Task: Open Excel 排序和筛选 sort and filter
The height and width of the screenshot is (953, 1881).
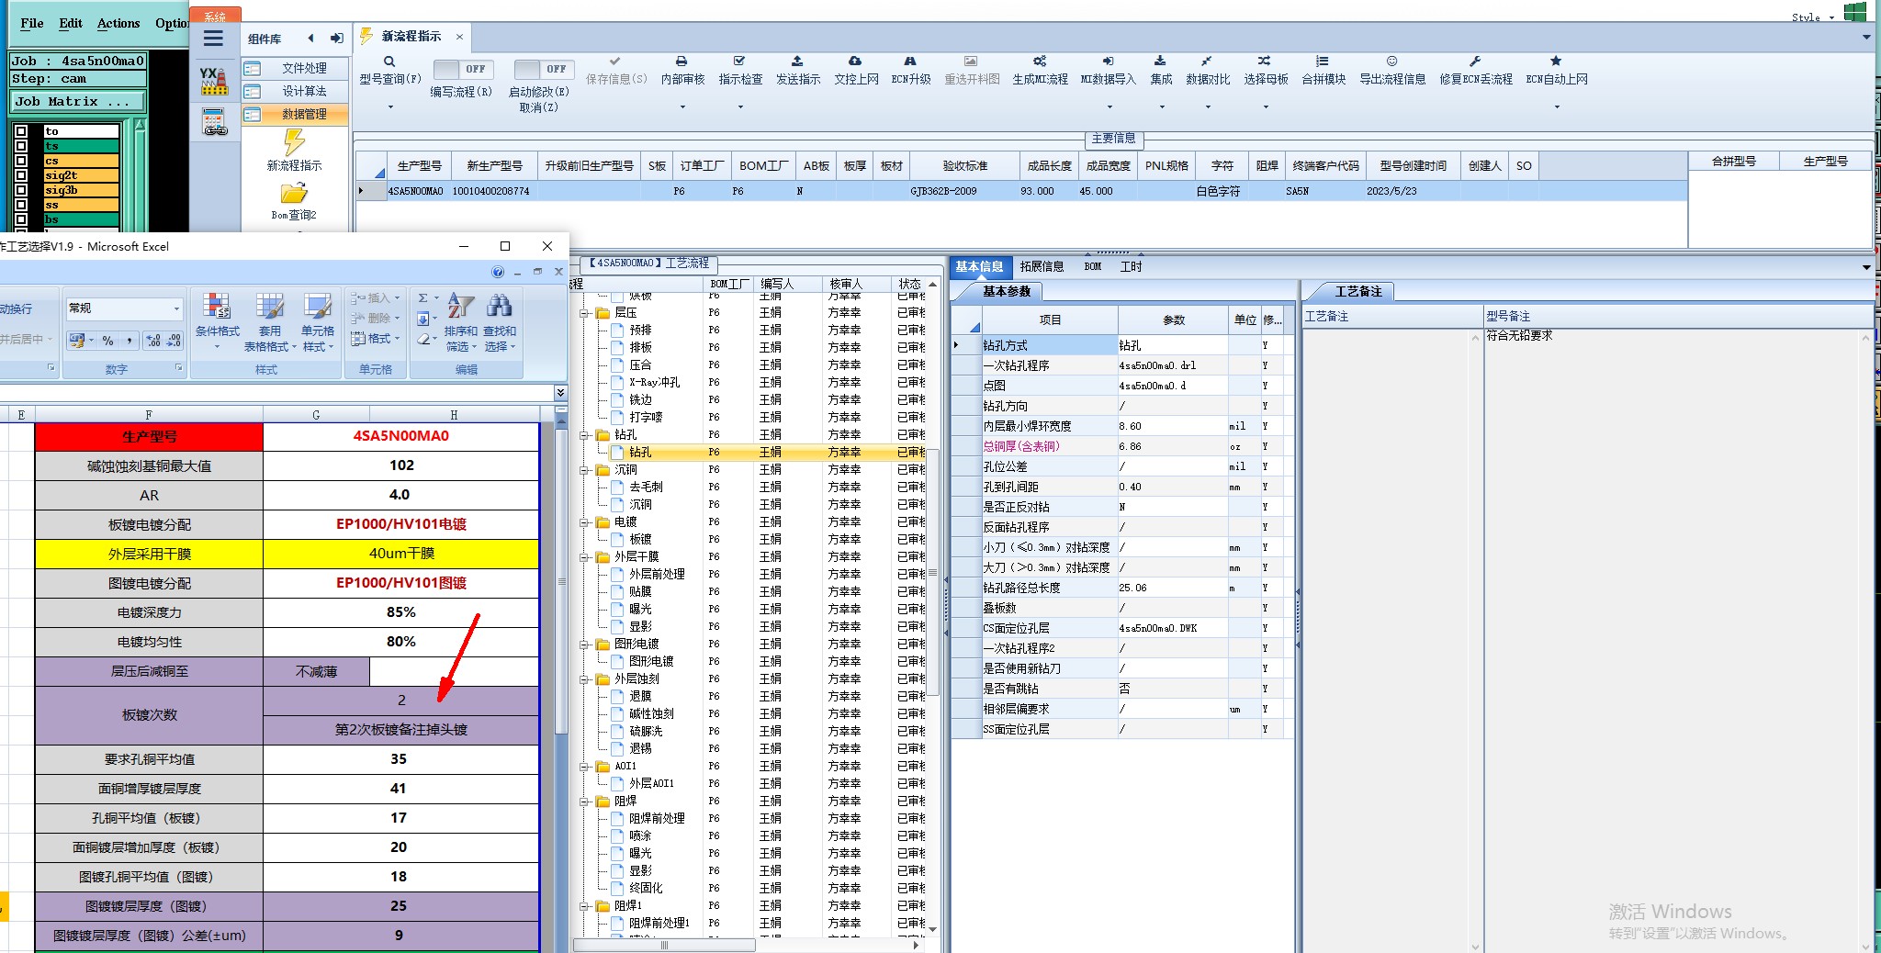Action: point(460,322)
